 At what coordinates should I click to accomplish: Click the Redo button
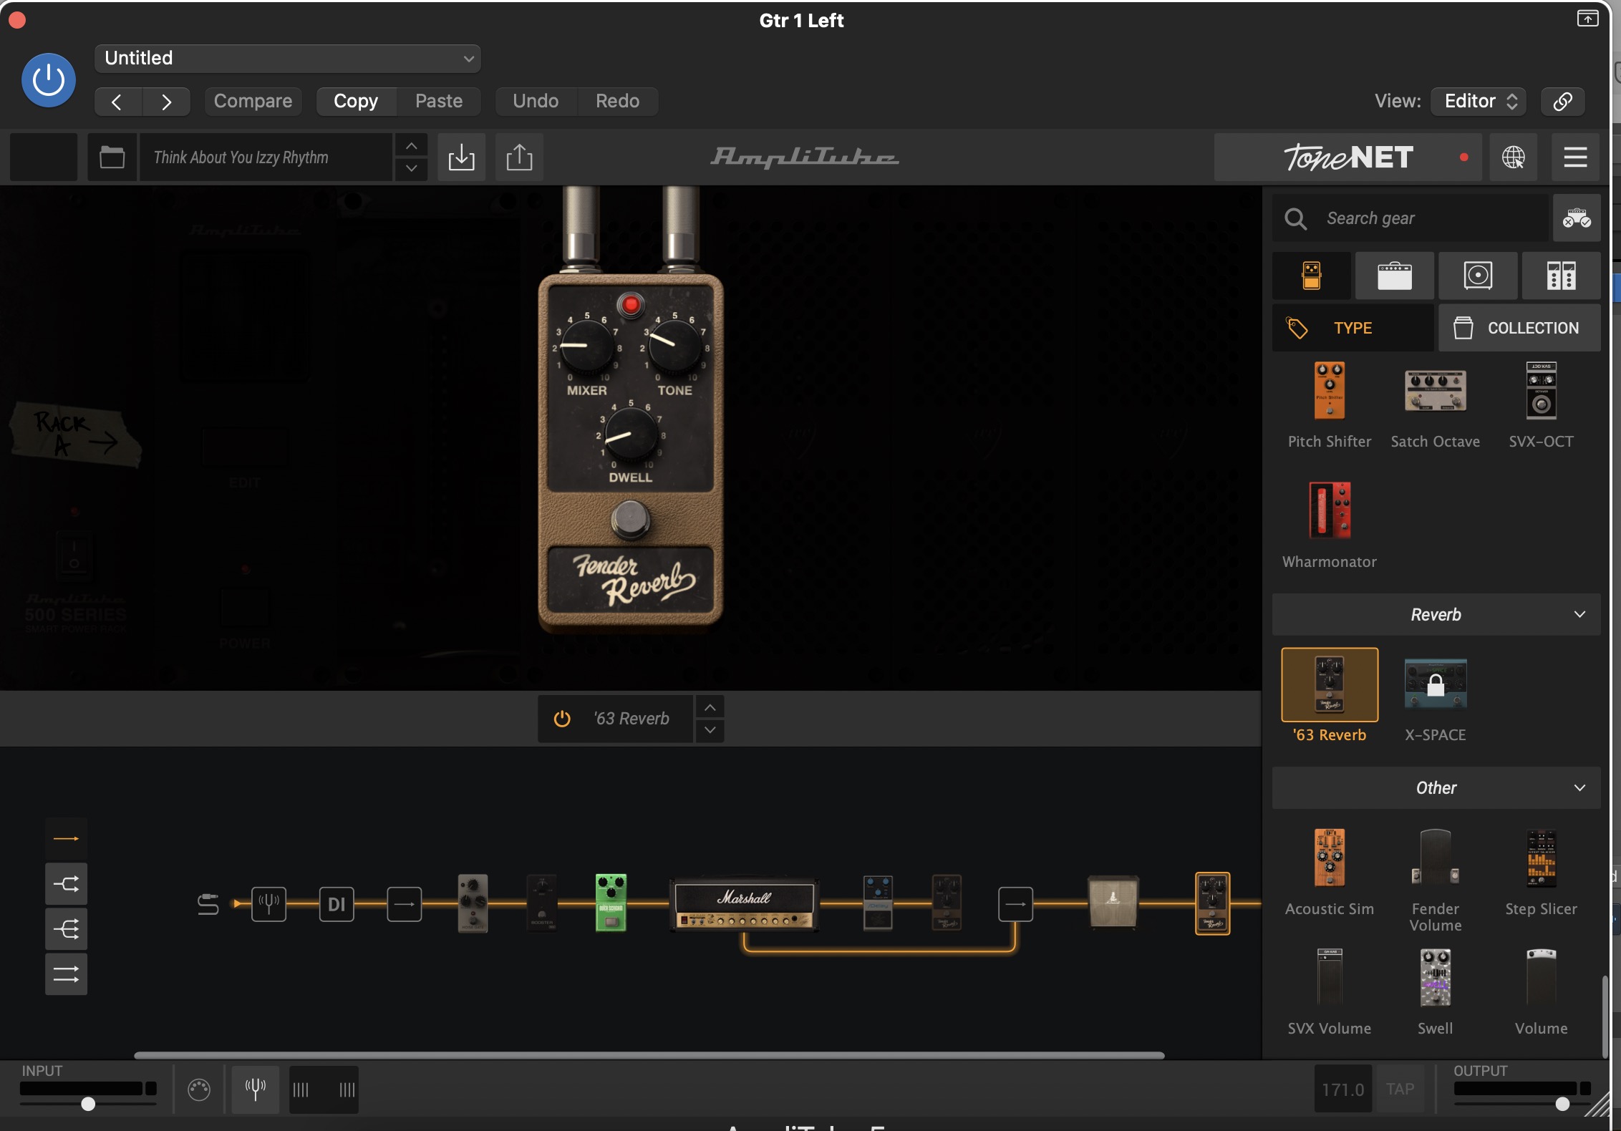[x=617, y=101]
